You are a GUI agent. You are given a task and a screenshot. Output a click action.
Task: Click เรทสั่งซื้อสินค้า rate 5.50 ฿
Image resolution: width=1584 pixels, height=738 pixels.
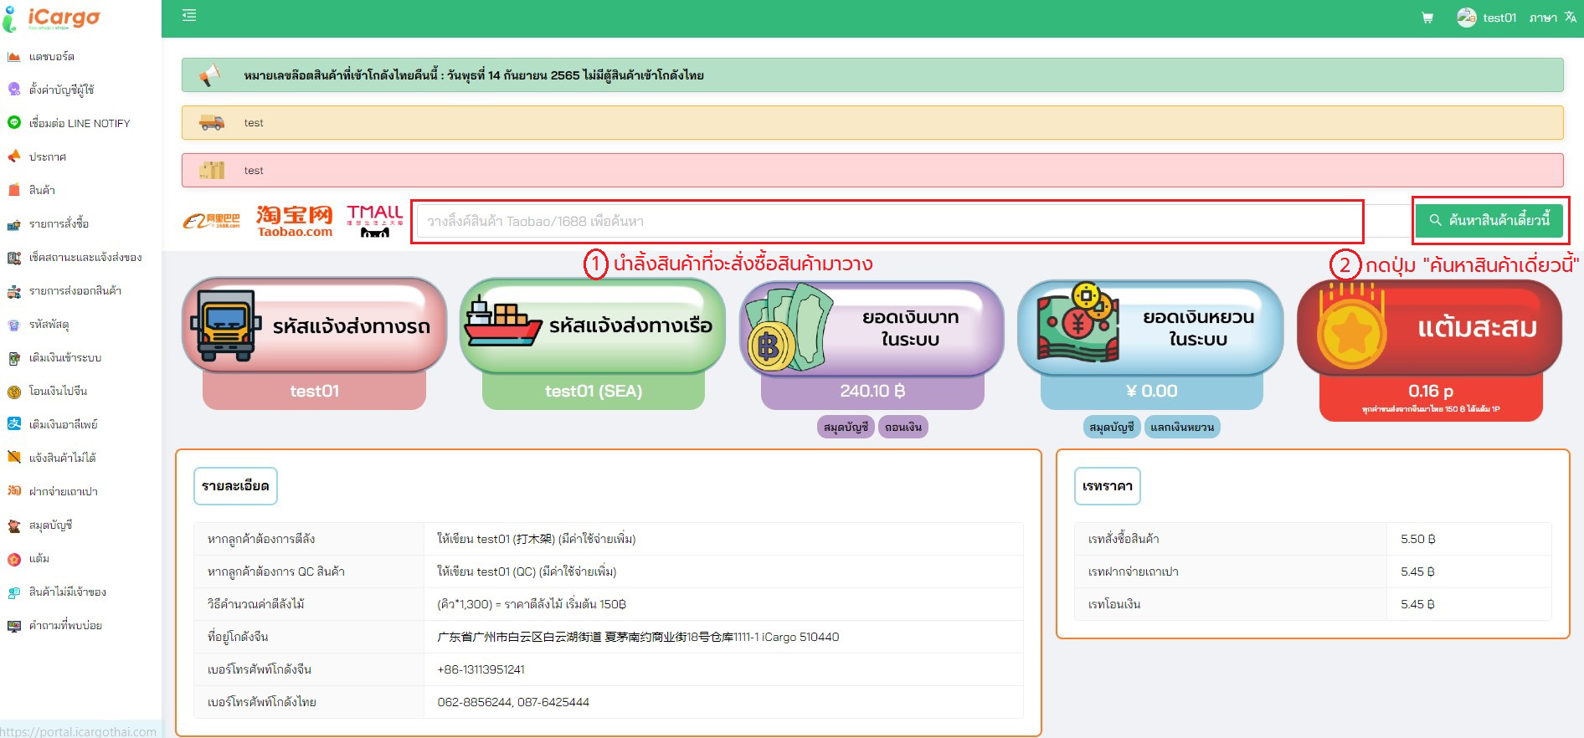(1417, 539)
